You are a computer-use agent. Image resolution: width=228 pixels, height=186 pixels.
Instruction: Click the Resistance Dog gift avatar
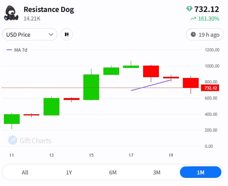pyautogui.click(x=11, y=13)
